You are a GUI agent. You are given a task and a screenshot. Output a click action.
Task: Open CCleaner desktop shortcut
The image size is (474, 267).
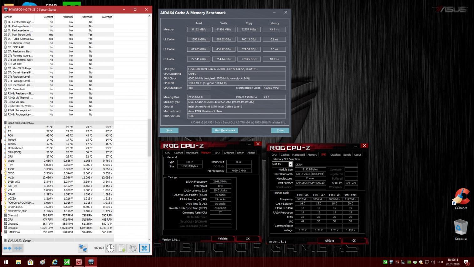point(461,199)
